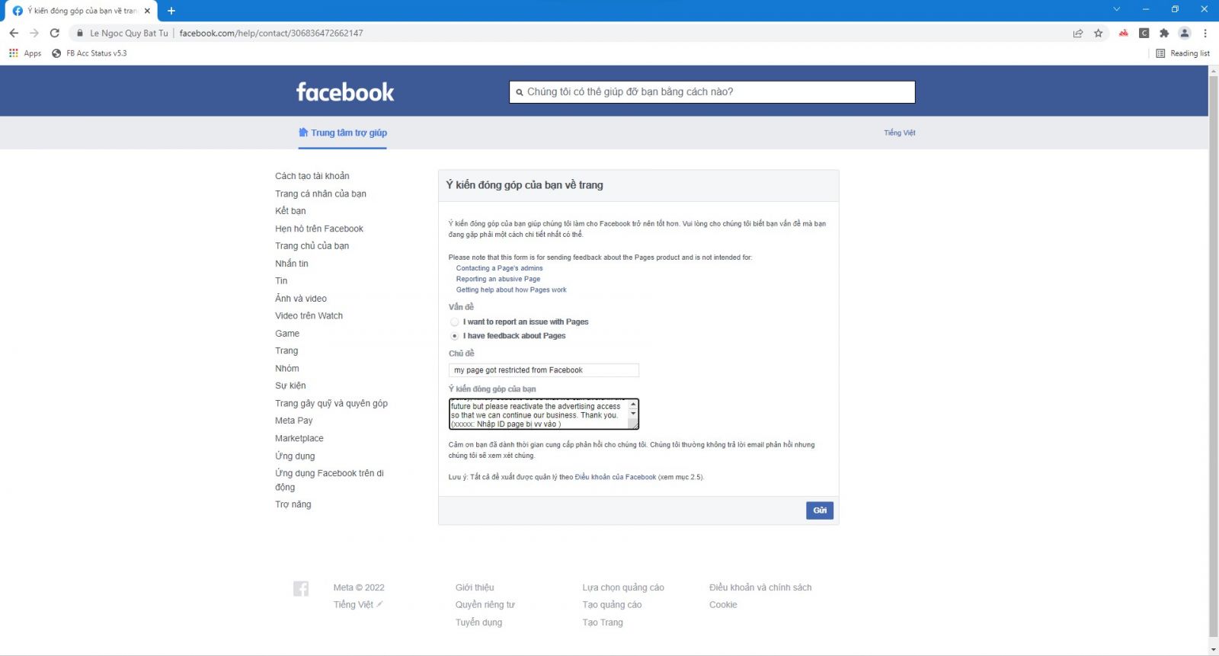Open Chrome three-dot menu
Screen dimensions: 1219x656
click(1205, 33)
